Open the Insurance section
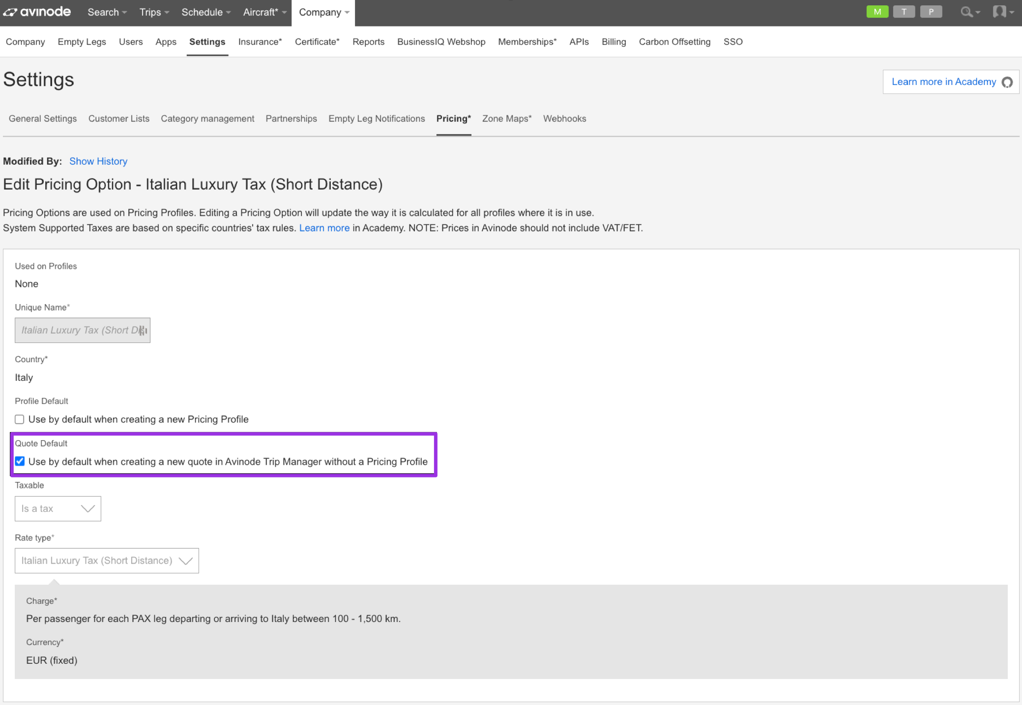Screen dimensions: 1022x705 coord(260,42)
